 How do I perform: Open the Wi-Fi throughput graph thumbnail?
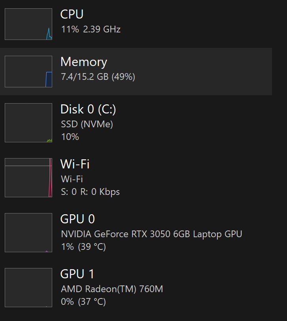tap(28, 177)
